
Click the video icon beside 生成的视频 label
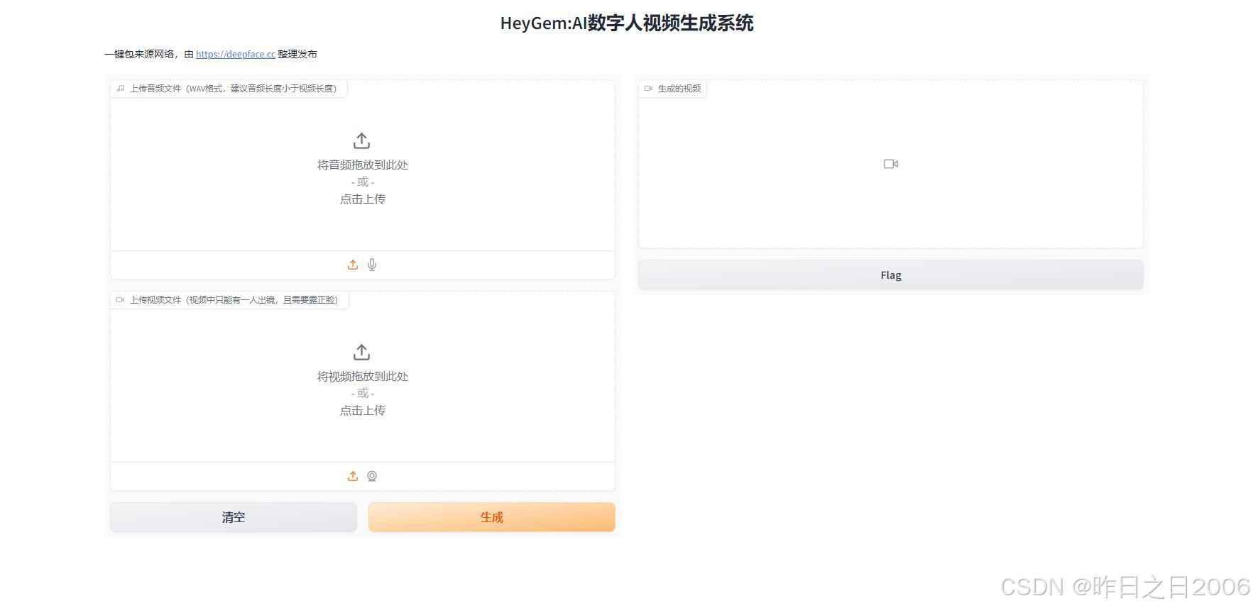tap(649, 89)
